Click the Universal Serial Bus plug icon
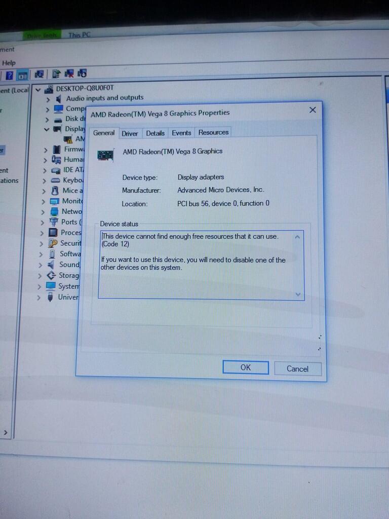The width and height of the screenshot is (389, 519). [x=50, y=297]
